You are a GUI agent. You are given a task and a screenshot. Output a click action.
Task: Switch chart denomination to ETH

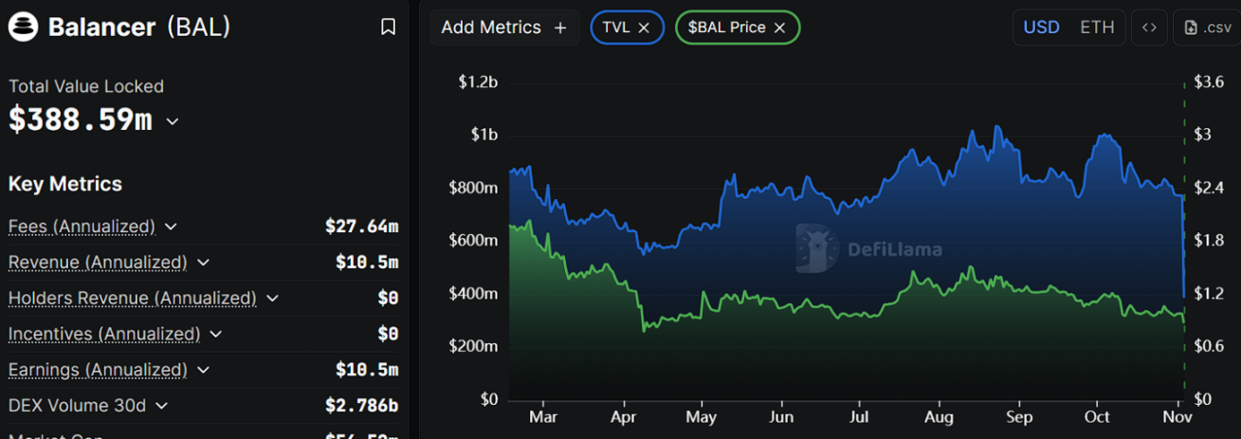click(1097, 27)
